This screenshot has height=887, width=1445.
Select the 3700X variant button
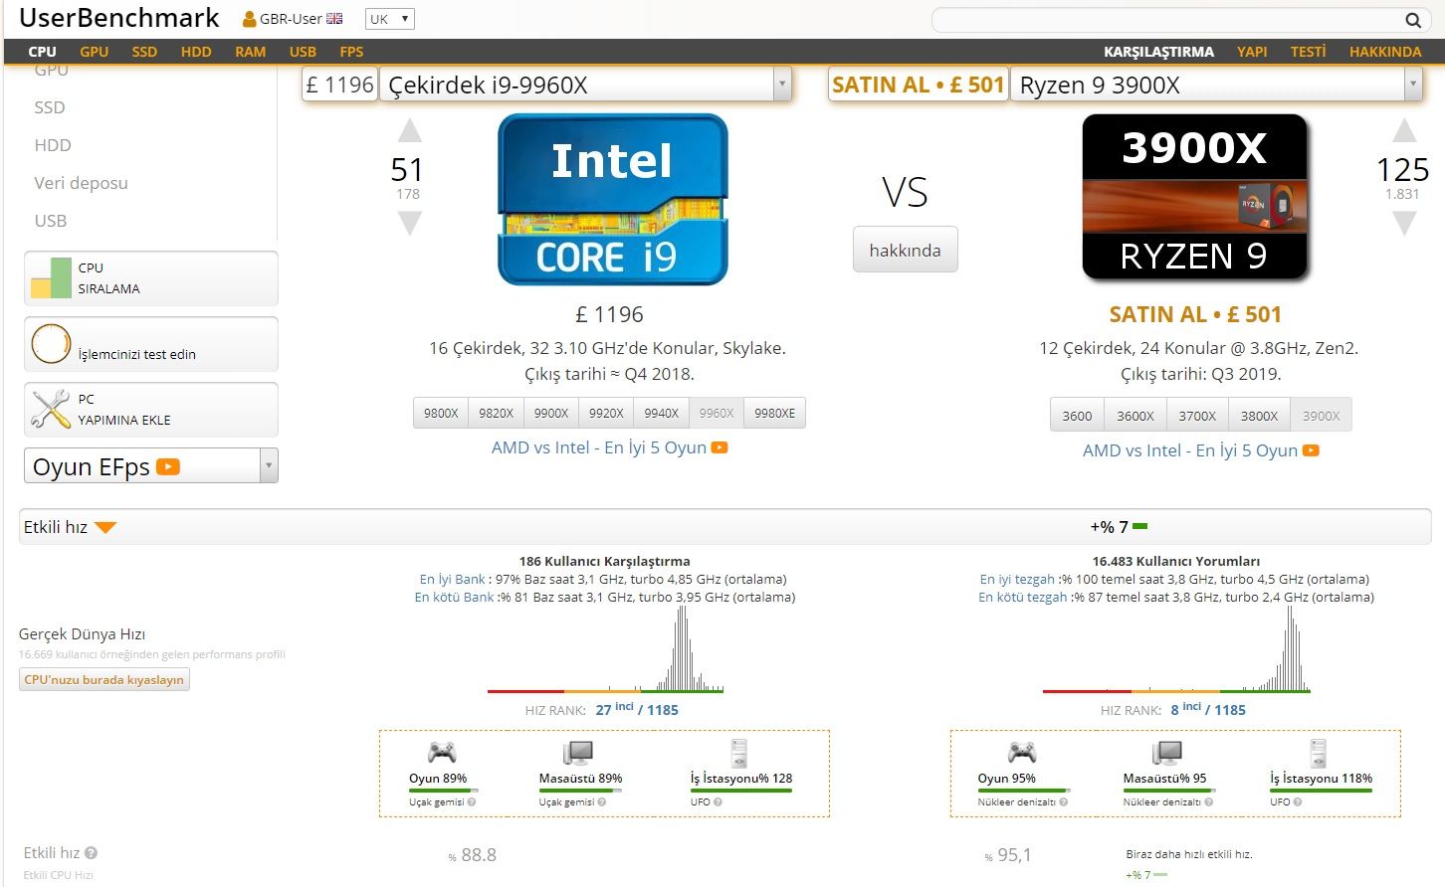[x=1197, y=416]
